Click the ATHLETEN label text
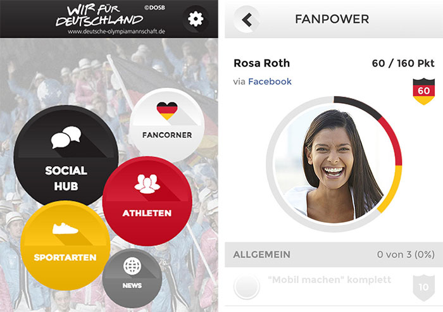The image size is (443, 312). pyautogui.click(x=147, y=213)
